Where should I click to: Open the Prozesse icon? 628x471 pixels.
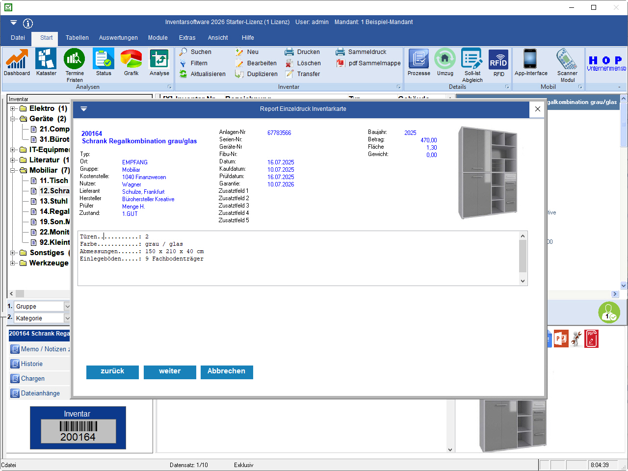click(419, 62)
